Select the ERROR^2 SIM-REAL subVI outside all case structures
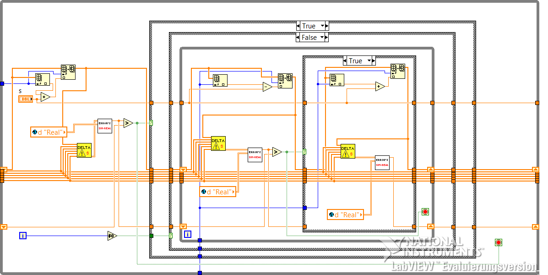Viewport: 548px width, 275px height. [105, 126]
